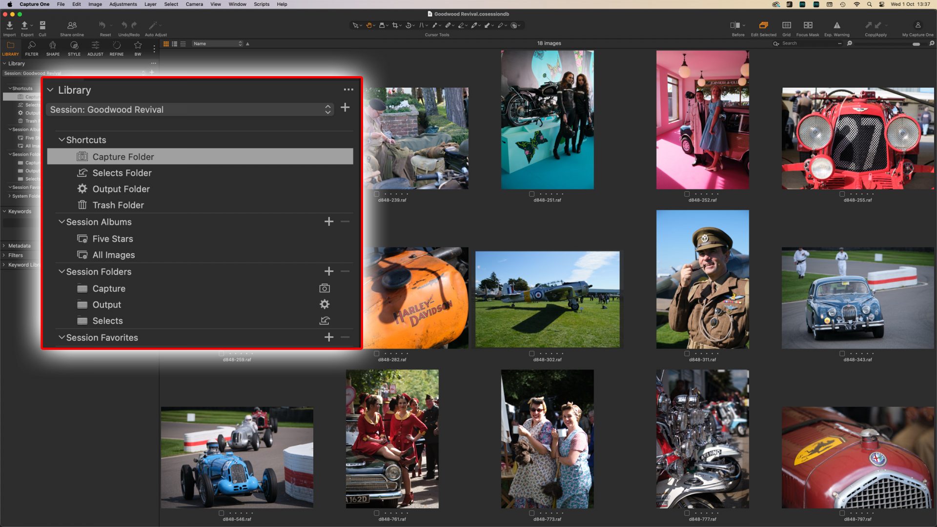This screenshot has height=527, width=937.
Task: Check the selection box under d848-239.raf
Action: 376,194
